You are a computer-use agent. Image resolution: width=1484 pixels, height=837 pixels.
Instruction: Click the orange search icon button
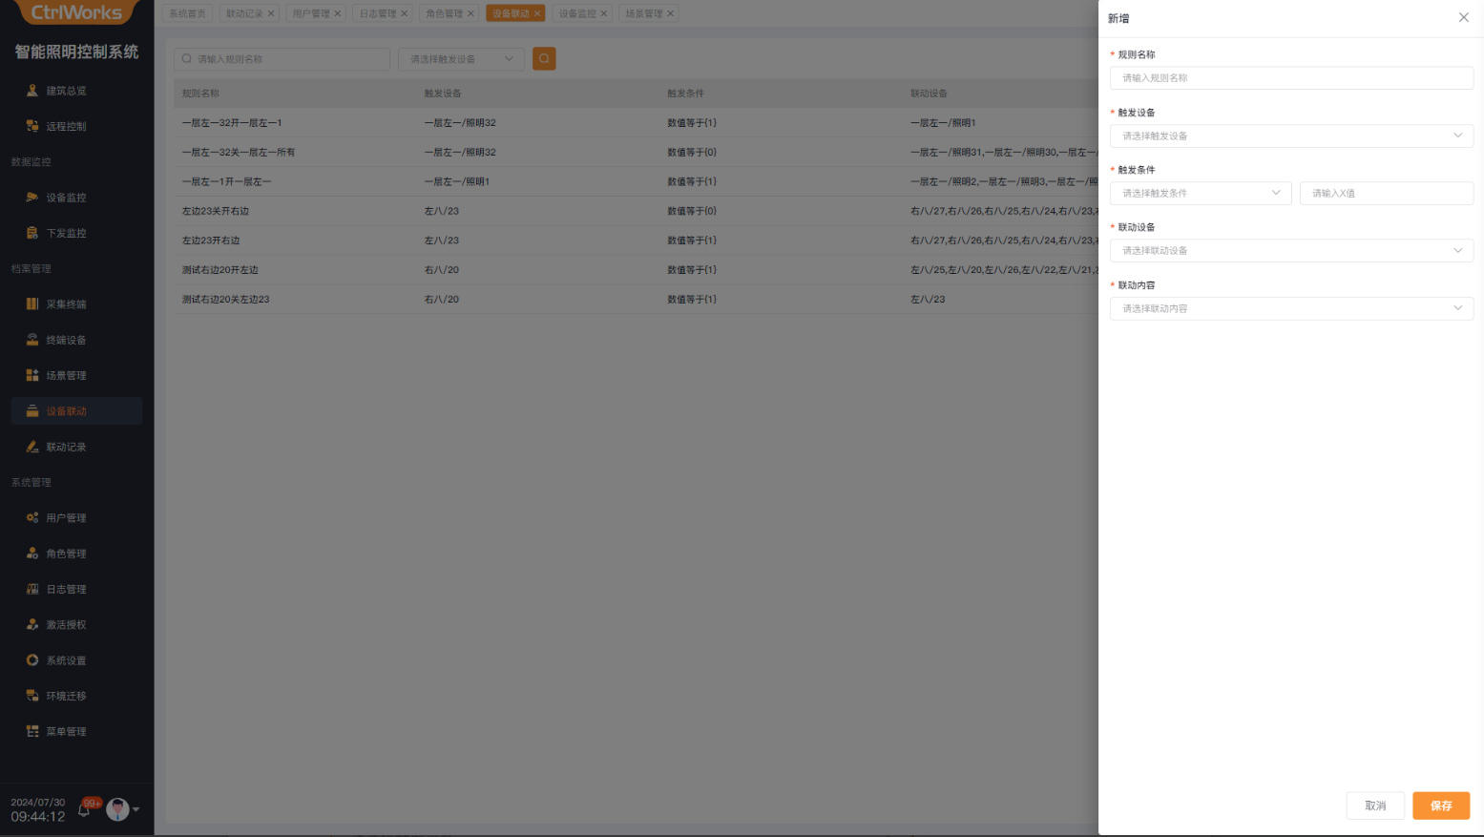point(544,59)
